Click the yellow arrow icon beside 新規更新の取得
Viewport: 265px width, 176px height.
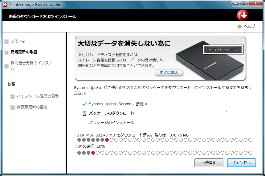click(x=6, y=52)
